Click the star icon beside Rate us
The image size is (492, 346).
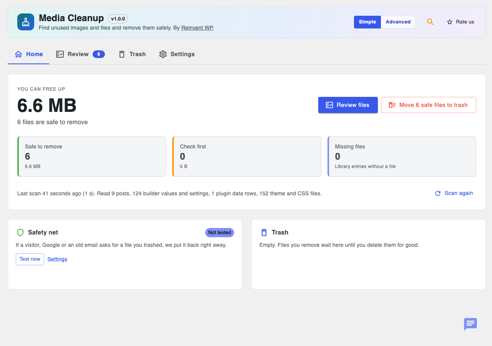(450, 22)
